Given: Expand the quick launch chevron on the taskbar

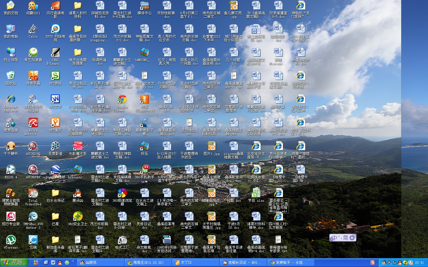Looking at the screenshot, I should point(73,261).
